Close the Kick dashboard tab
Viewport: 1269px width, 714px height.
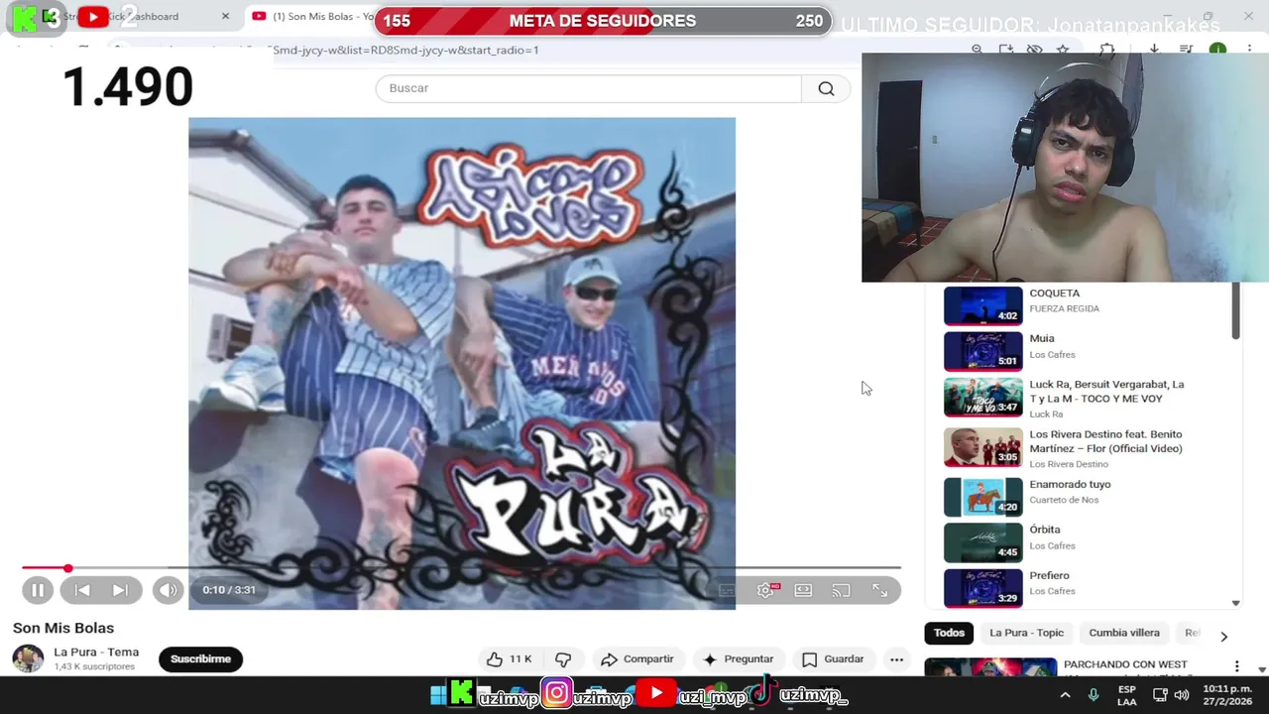pos(225,16)
